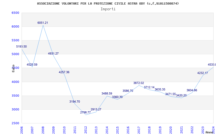Click the 2023 x-axis year label
The image size is (216, 135).
(x=203, y=130)
